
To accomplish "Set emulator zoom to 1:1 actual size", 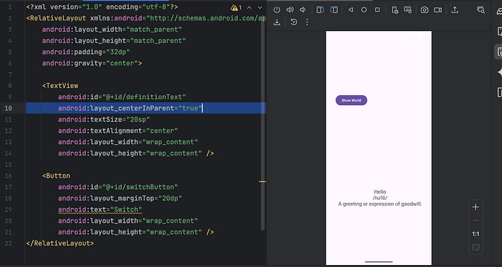I will click(x=476, y=234).
